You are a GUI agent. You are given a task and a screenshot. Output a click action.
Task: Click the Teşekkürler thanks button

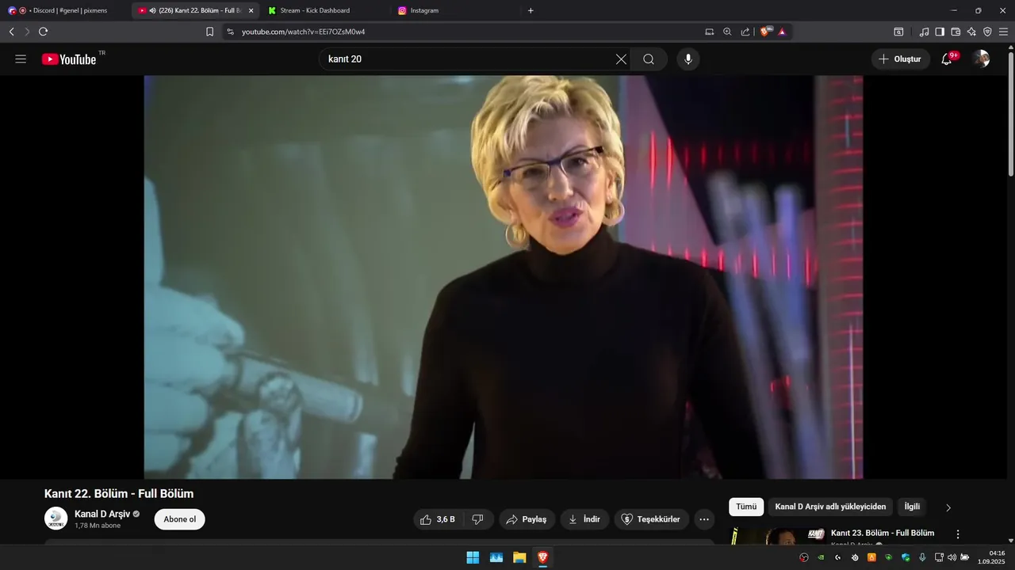651,519
